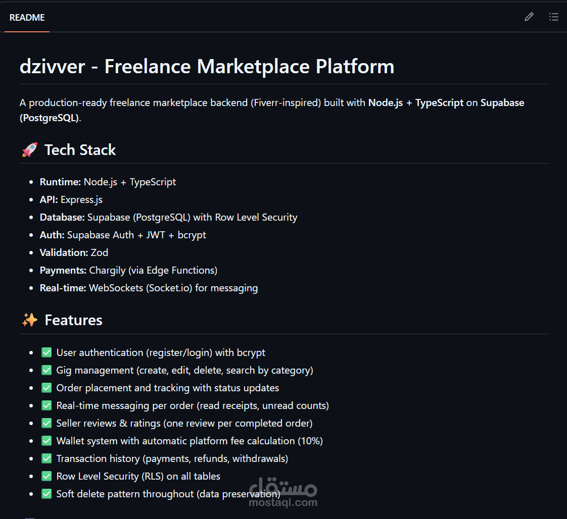Click the bold Supabase (PostgreSQL) in description
The width and height of the screenshot is (567, 519).
pyautogui.click(x=272, y=110)
